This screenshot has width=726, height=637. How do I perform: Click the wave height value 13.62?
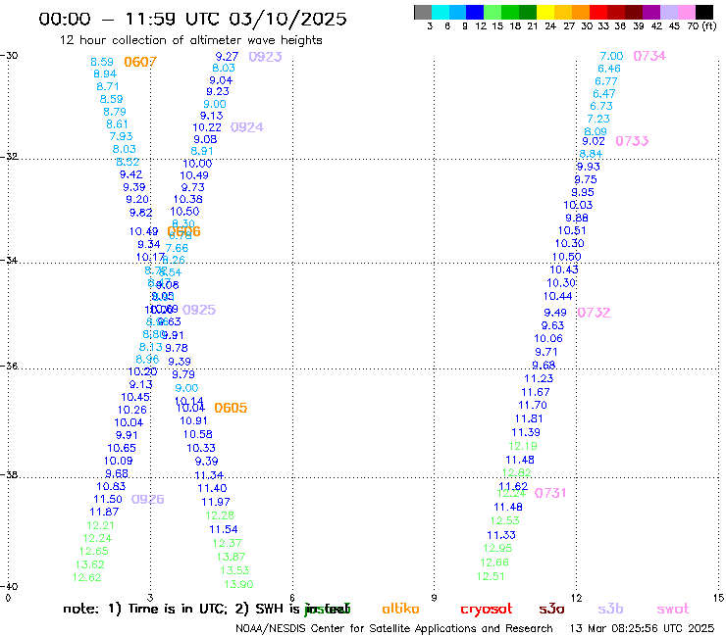click(x=90, y=564)
